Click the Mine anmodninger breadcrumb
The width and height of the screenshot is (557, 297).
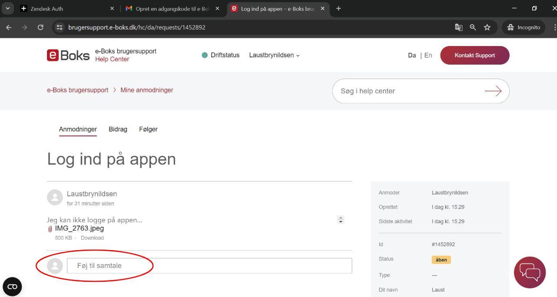click(x=147, y=90)
